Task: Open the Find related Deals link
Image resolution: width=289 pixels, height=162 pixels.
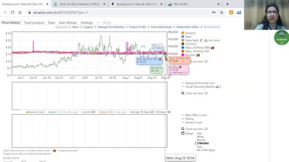Action: point(161,27)
